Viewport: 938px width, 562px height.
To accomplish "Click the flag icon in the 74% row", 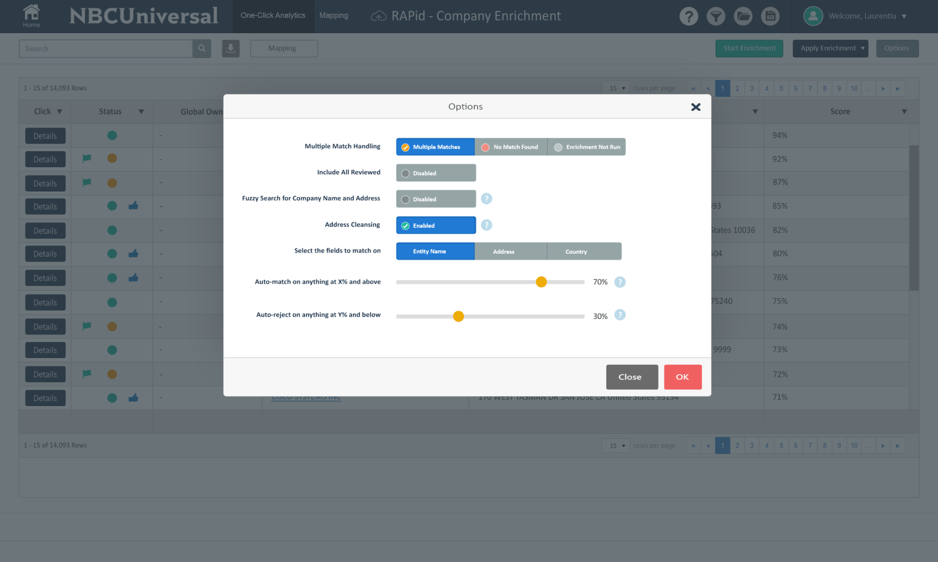I will tap(87, 326).
